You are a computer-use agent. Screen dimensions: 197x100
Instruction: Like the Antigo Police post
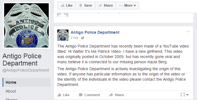tap(63, 95)
